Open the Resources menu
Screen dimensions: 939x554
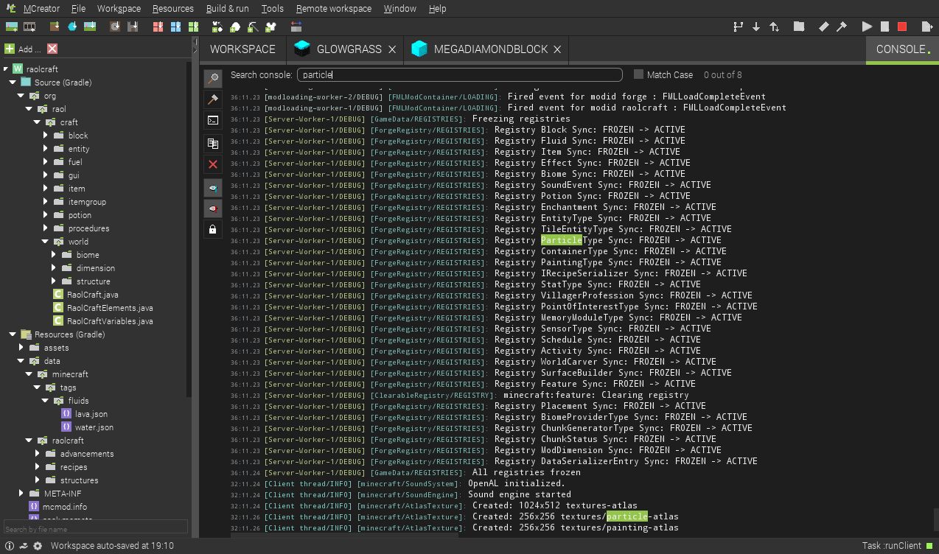[173, 9]
